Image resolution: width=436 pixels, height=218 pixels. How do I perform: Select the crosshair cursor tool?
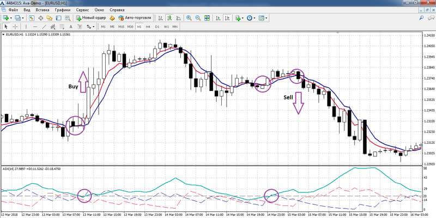[x=15, y=27]
